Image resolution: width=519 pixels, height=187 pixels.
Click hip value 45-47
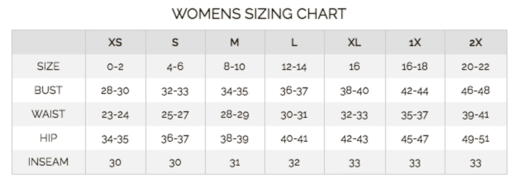pos(415,139)
